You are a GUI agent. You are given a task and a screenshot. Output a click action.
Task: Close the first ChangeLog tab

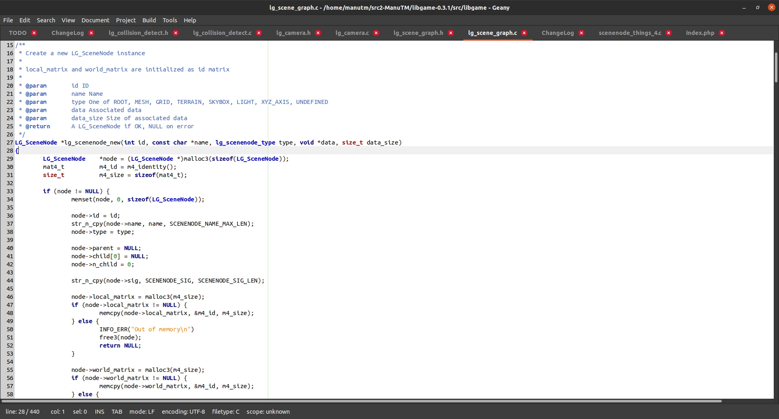92,33
